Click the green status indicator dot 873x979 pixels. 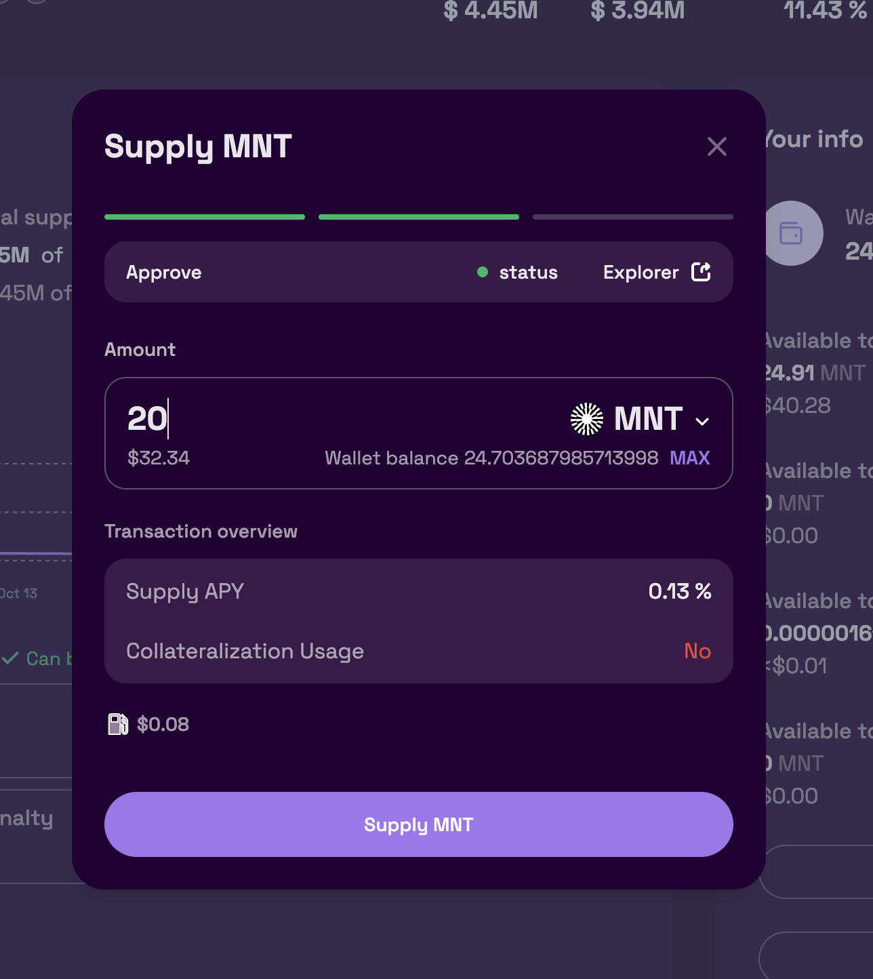483,272
